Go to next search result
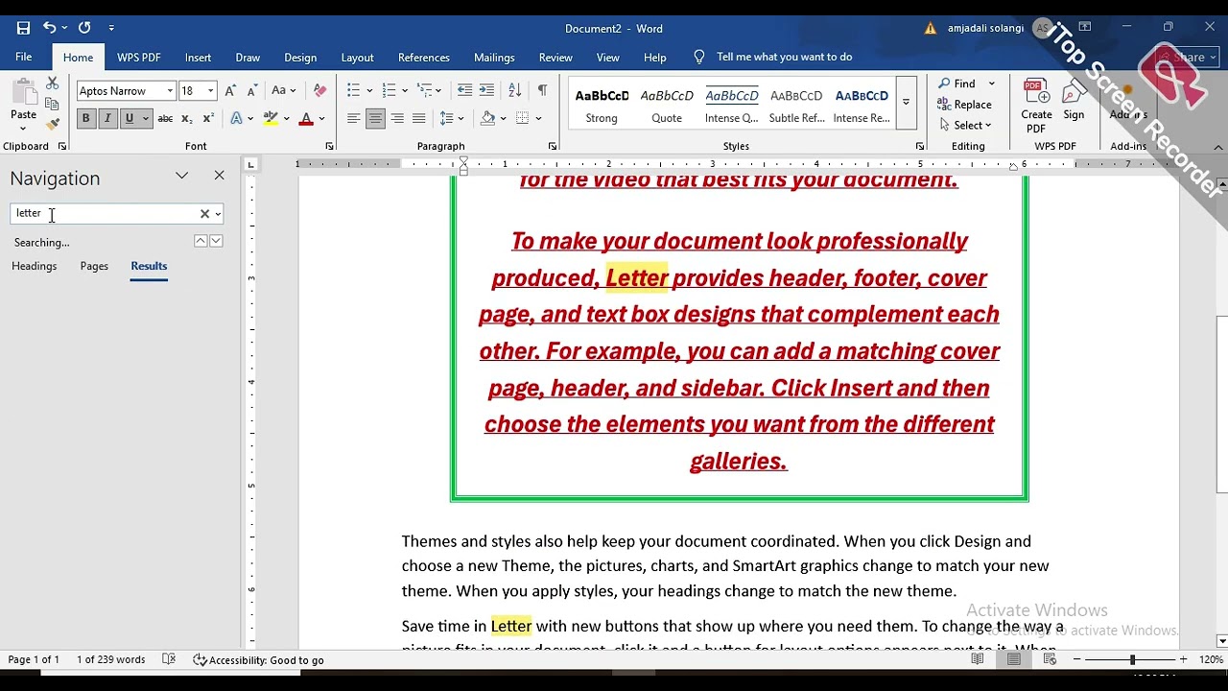 216,241
